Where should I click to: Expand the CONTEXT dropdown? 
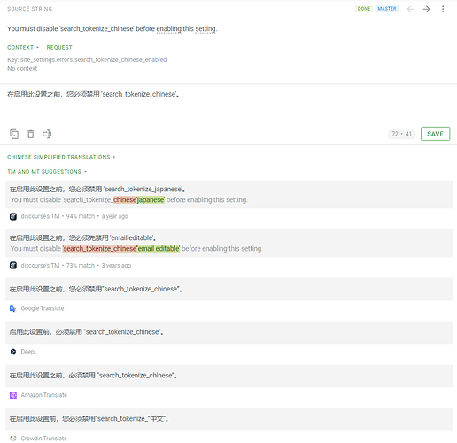[23, 48]
